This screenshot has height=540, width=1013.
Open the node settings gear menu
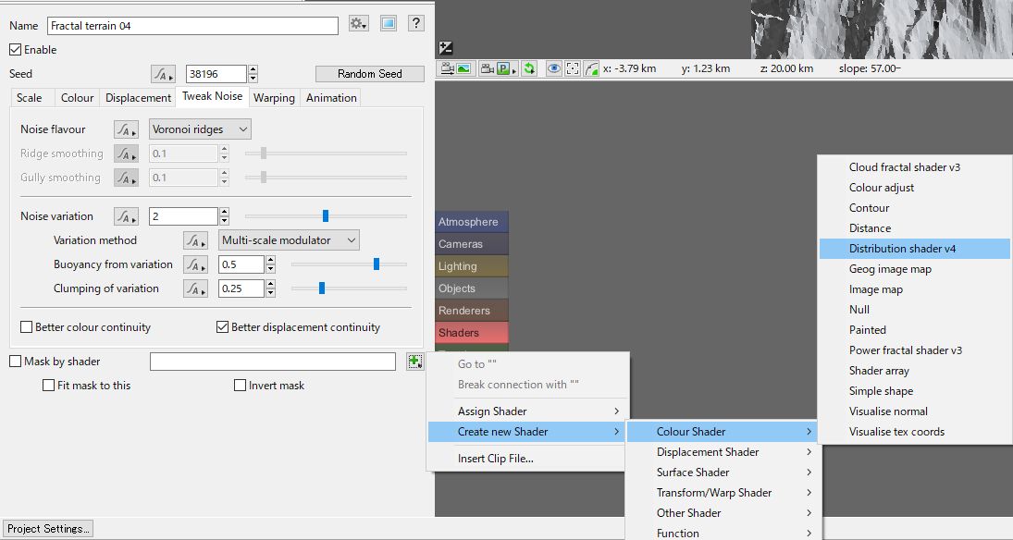(x=359, y=24)
